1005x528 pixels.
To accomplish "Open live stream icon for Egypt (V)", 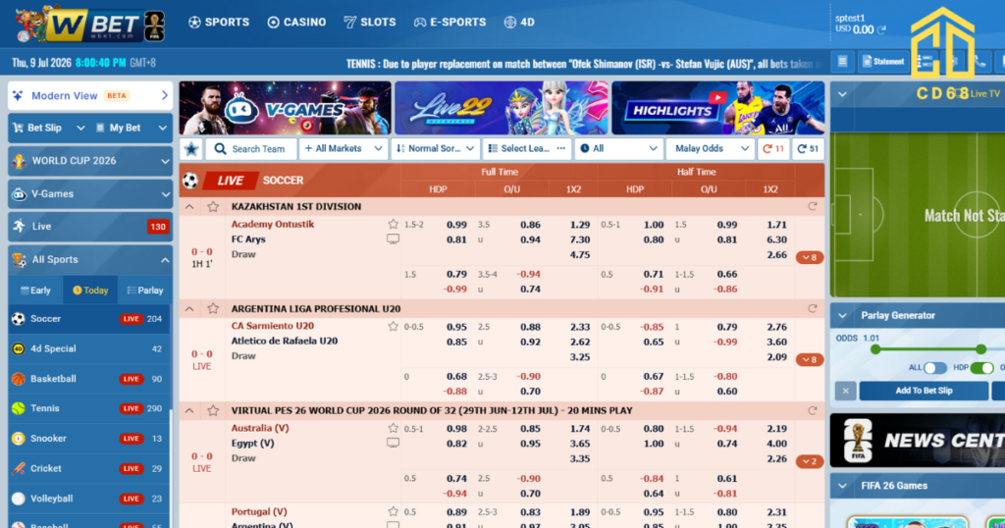I will click(x=393, y=443).
